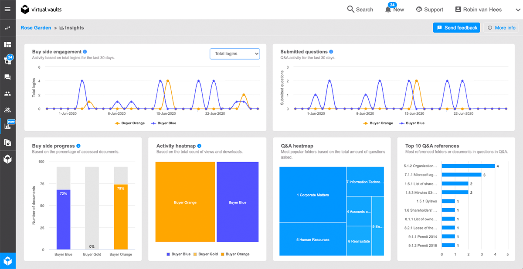Click the Buyer Orange heatmap block
The image size is (523, 269).
pyautogui.click(x=185, y=202)
